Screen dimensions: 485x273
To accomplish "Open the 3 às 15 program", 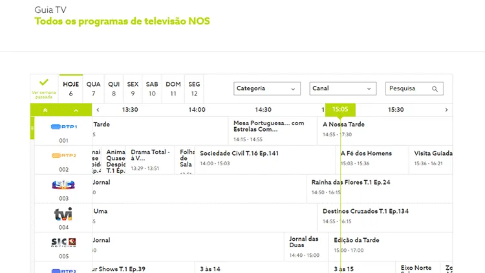I will tap(362, 267).
